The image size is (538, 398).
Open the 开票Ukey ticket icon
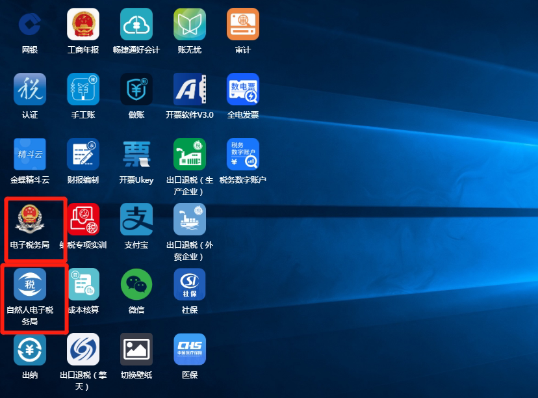pos(136,154)
